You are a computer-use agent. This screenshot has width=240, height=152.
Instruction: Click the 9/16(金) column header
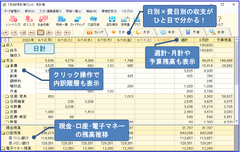pos(125,40)
